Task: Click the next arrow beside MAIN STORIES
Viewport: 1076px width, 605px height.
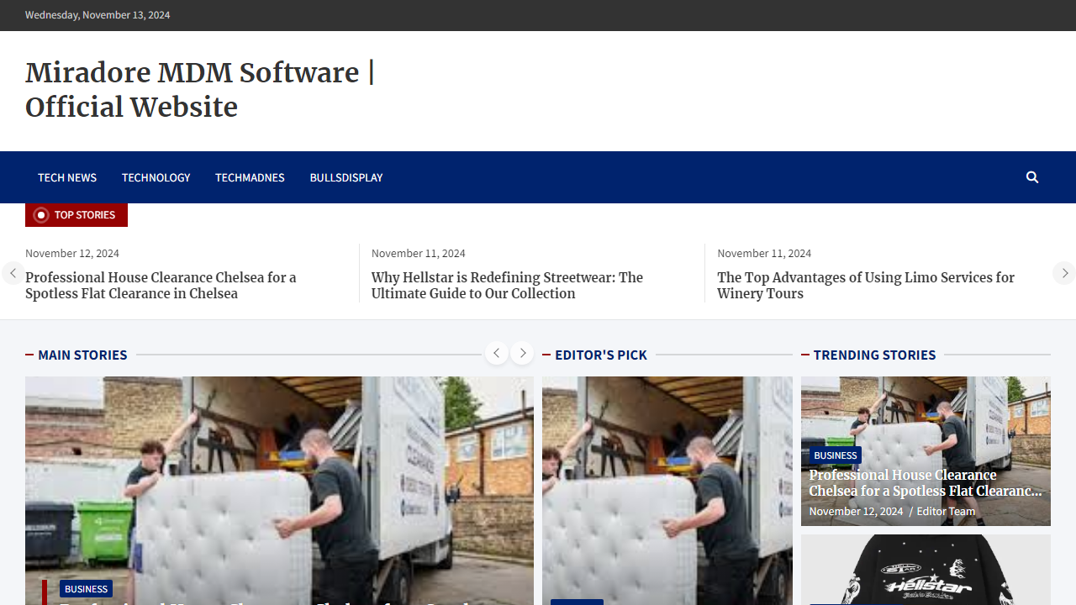Action: (x=522, y=353)
